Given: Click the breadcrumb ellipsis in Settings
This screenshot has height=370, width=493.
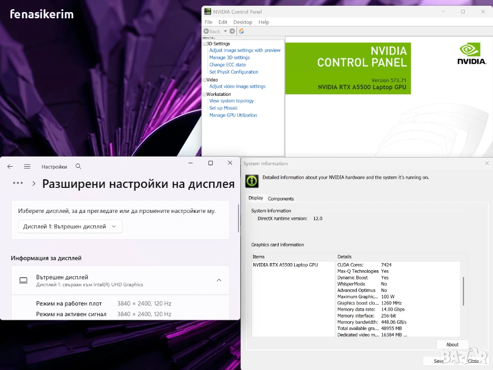Looking at the screenshot, I should [x=18, y=184].
